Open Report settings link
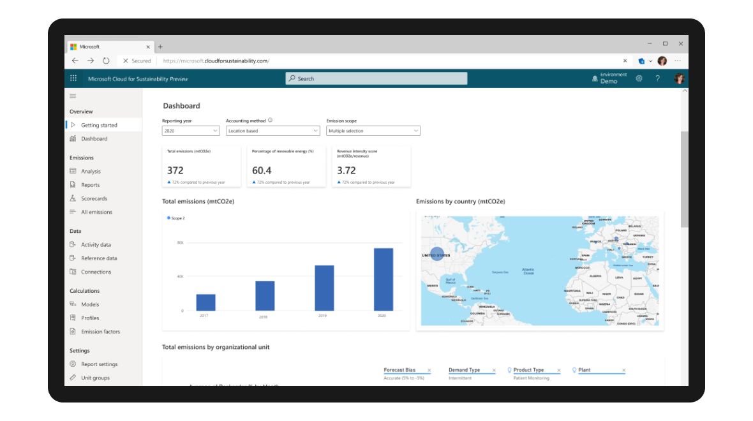 pos(99,364)
